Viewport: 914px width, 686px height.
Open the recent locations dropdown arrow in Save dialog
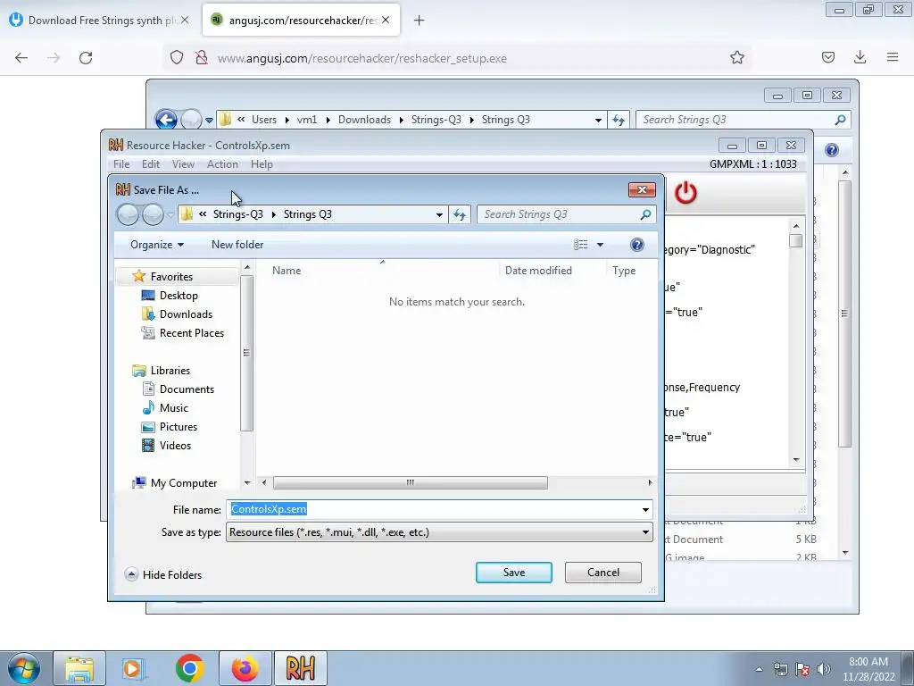pyautogui.click(x=170, y=214)
